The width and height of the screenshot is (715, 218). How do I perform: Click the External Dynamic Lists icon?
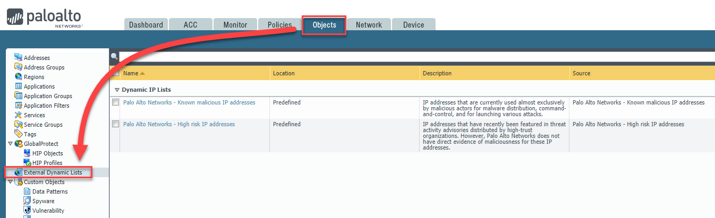point(19,172)
